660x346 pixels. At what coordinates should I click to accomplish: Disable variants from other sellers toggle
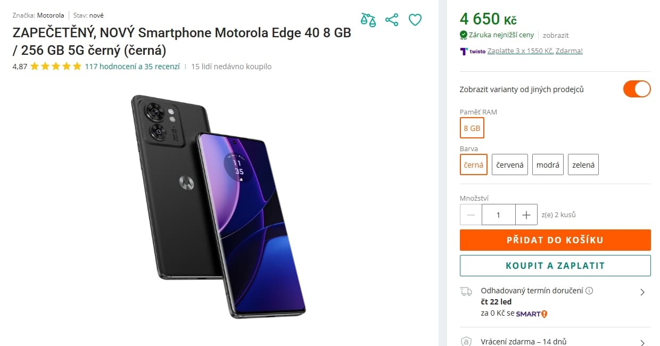point(637,89)
